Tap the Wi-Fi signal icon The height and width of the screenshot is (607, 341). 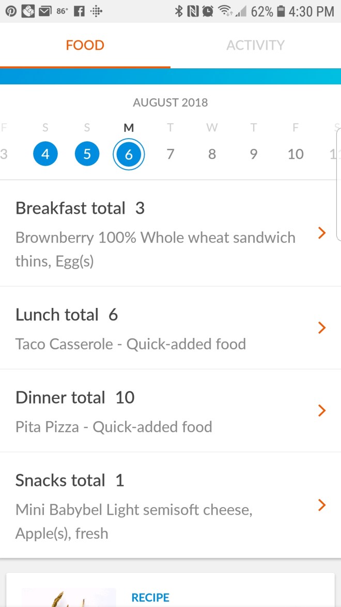point(225,11)
